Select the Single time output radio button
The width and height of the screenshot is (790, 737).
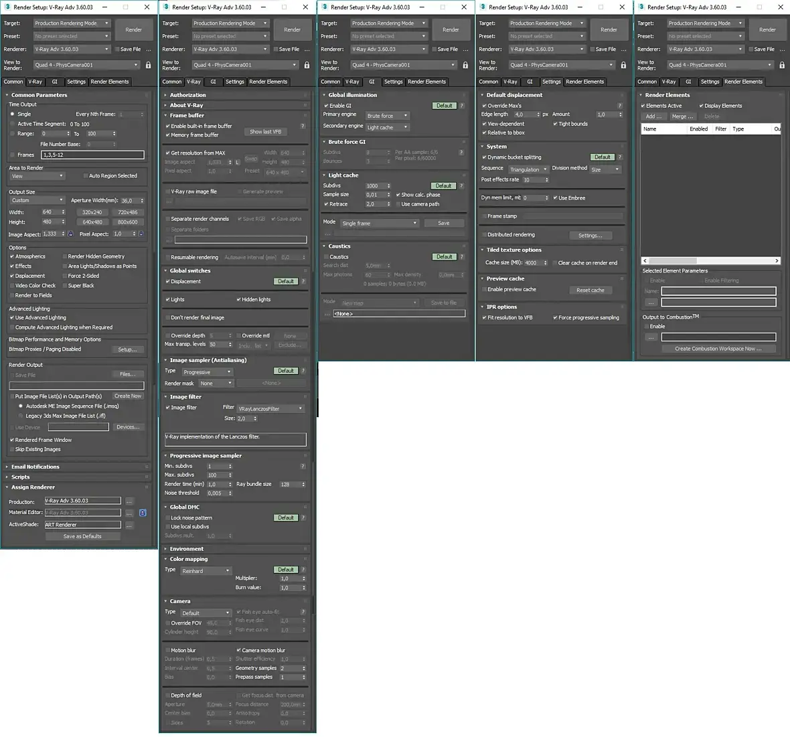click(13, 114)
